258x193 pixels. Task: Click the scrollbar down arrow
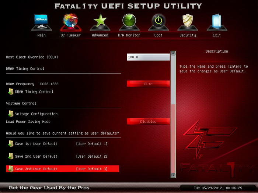173,175
